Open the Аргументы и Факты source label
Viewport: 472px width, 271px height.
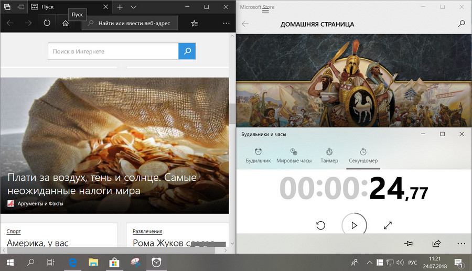click(40, 203)
